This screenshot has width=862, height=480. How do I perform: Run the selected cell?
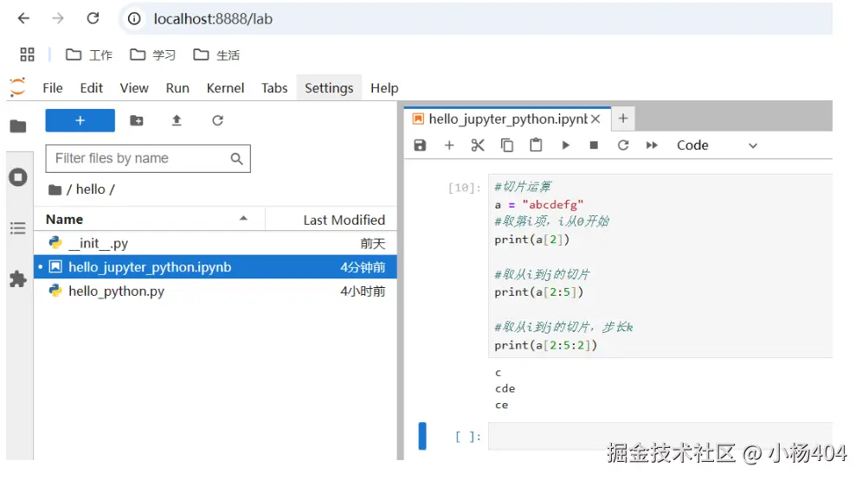pyautogui.click(x=565, y=145)
